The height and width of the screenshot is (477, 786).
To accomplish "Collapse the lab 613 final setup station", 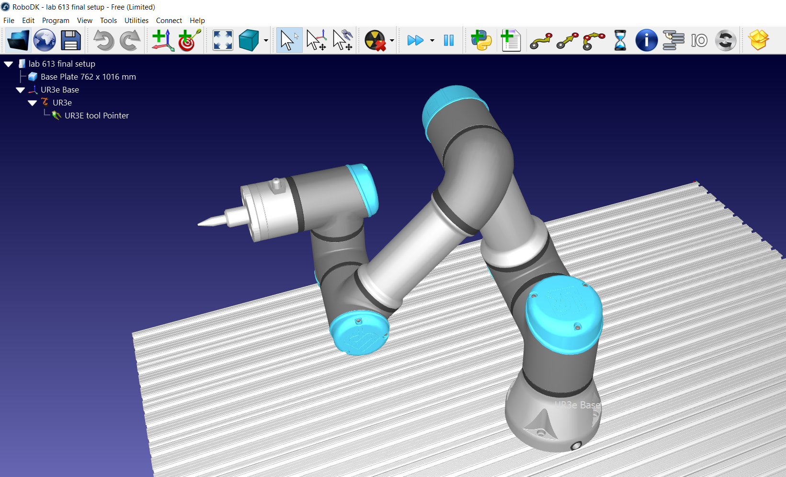I will (x=8, y=64).
